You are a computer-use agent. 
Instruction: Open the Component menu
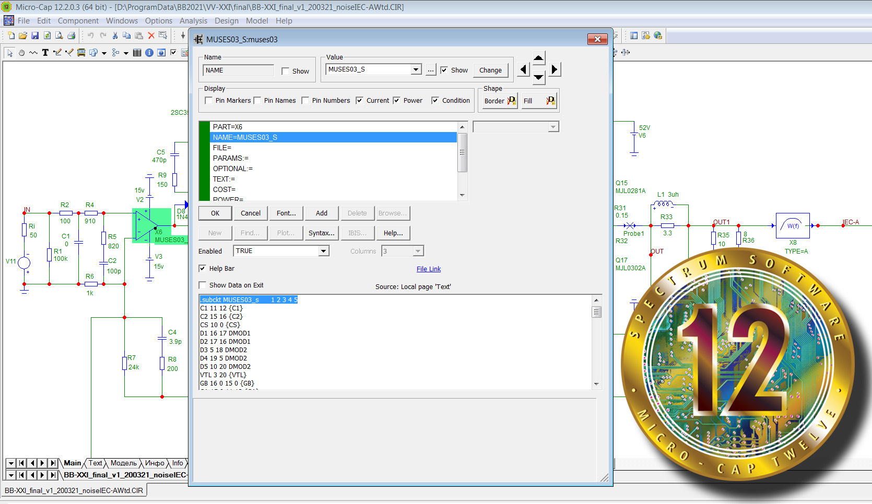[78, 21]
